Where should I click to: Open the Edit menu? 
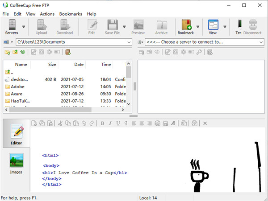pyautogui.click(x=17, y=14)
